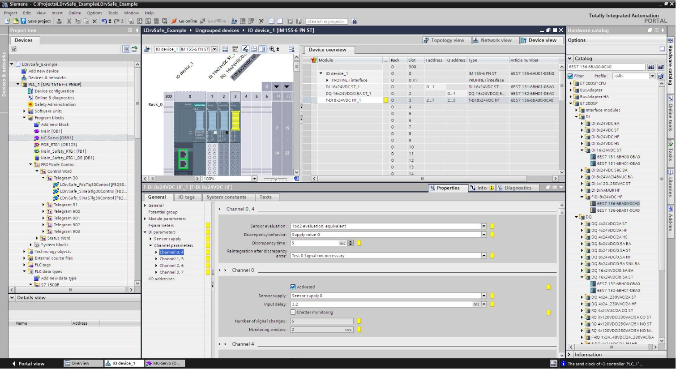Click the zoom slider below the device view
Viewport: 676px width, 369px height.
pyautogui.click(x=275, y=179)
